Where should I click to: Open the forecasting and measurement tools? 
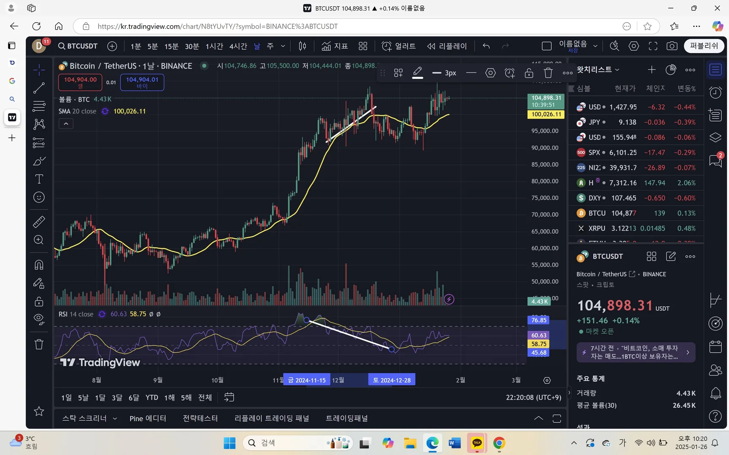point(39,143)
